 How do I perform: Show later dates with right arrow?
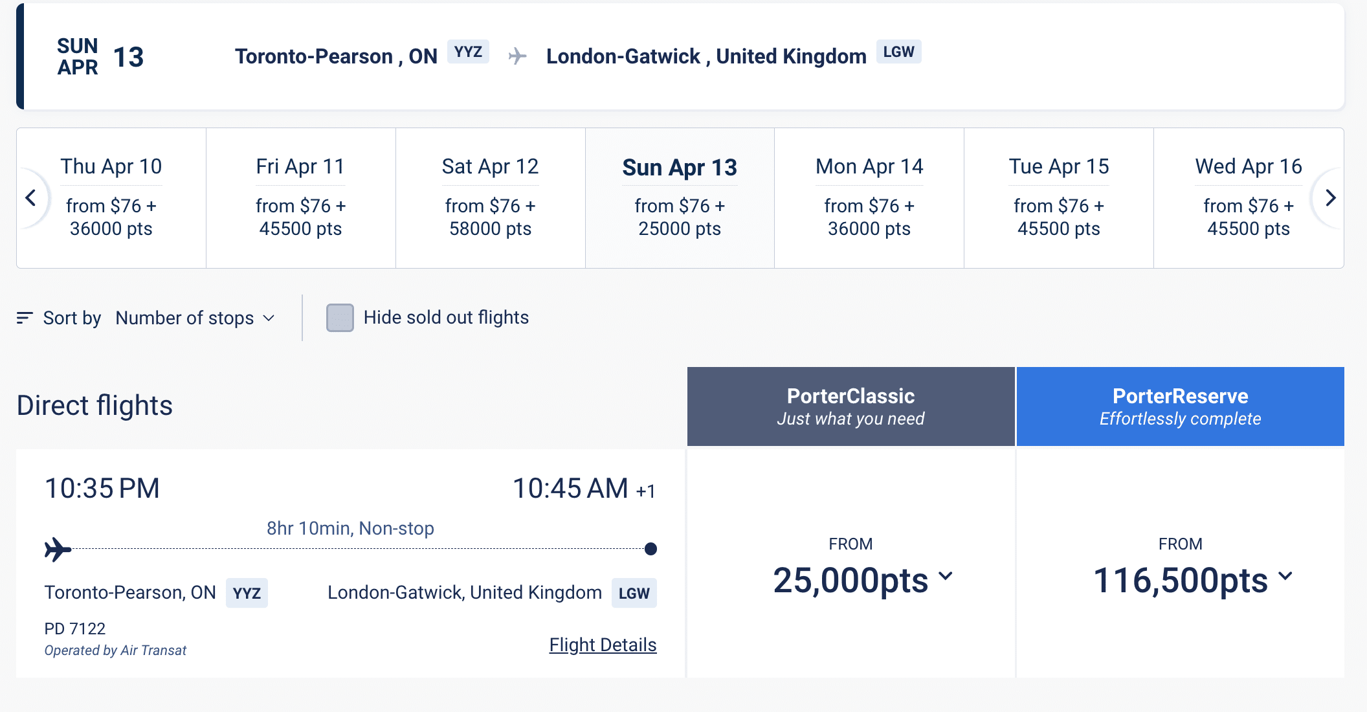click(1330, 198)
